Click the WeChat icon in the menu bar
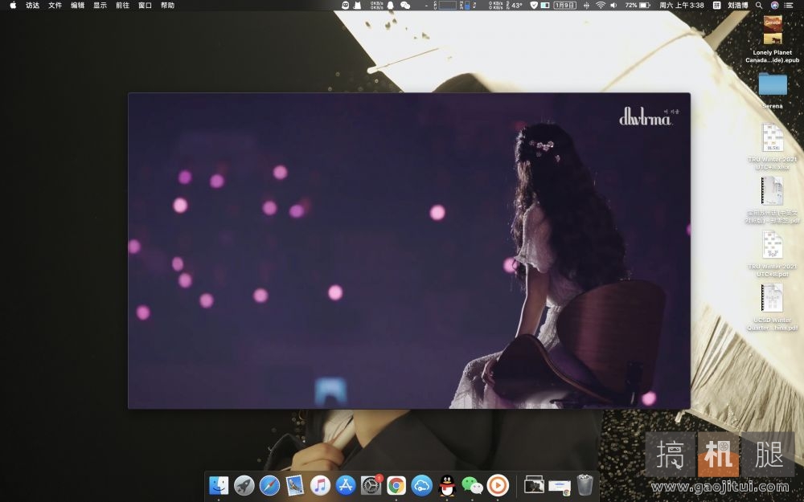 pyautogui.click(x=405, y=5)
